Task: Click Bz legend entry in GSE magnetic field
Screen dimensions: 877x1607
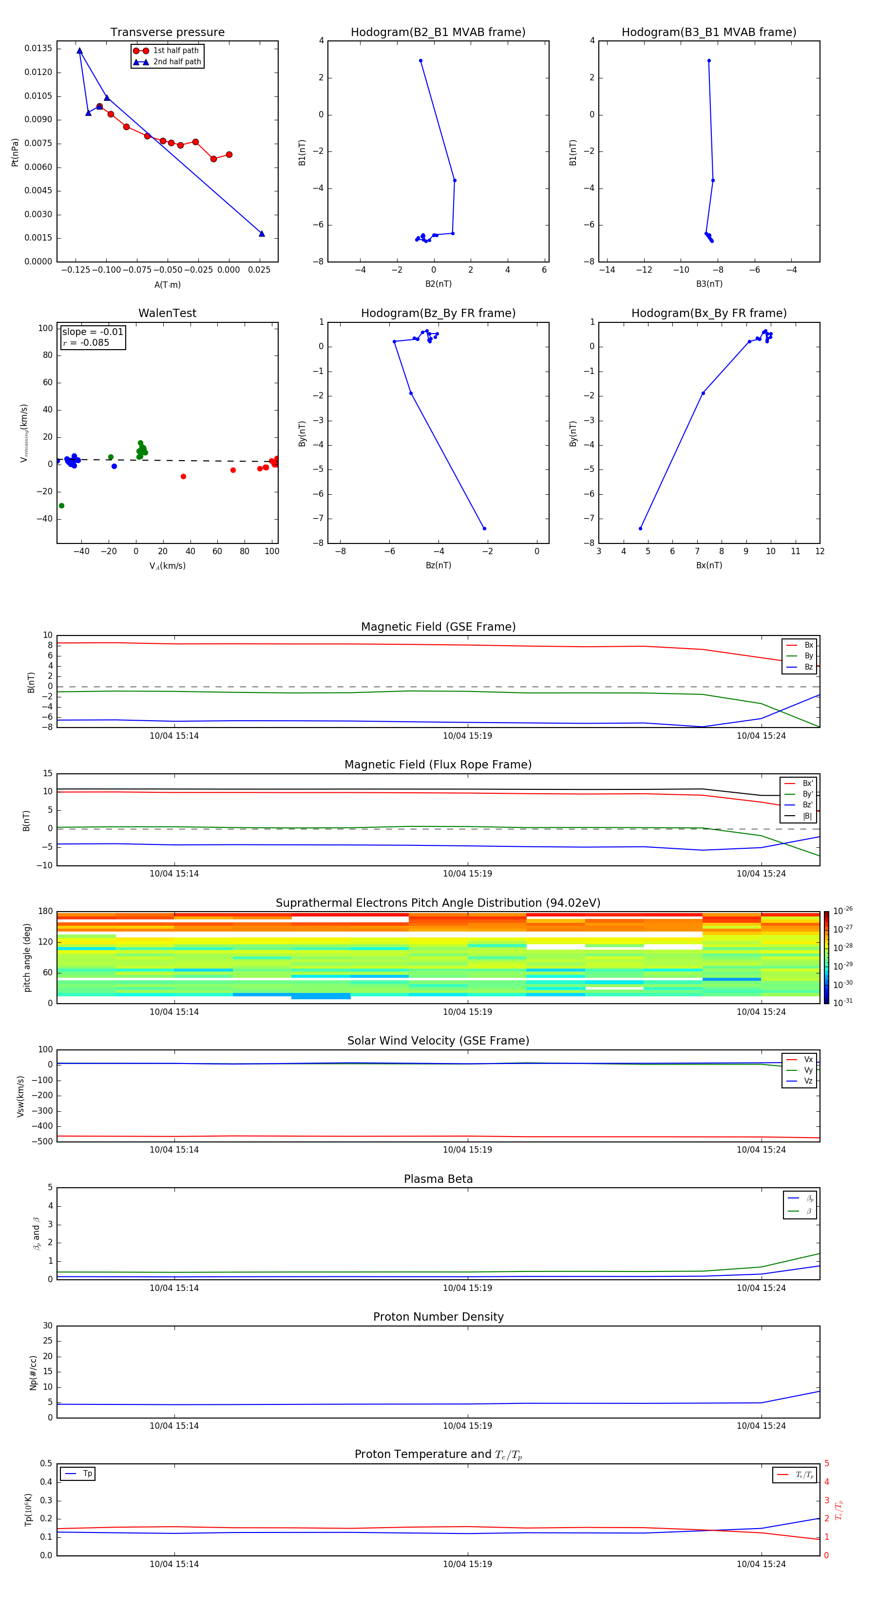Action: click(800, 667)
